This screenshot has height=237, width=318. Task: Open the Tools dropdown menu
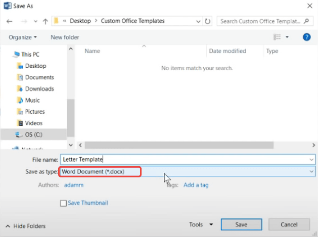pyautogui.click(x=201, y=225)
